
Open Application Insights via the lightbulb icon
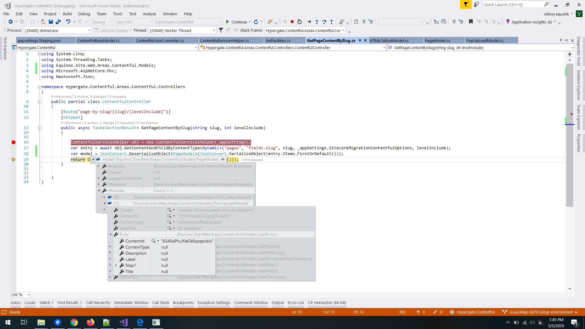[508, 22]
